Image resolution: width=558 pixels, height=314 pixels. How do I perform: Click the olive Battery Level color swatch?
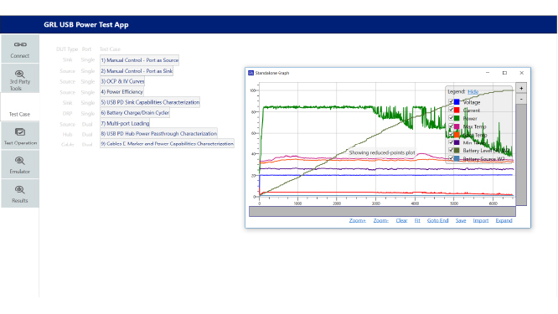coord(457,151)
